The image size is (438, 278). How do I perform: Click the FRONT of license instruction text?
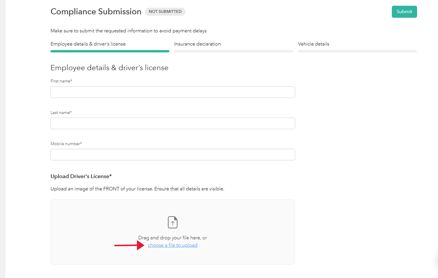coord(137,189)
